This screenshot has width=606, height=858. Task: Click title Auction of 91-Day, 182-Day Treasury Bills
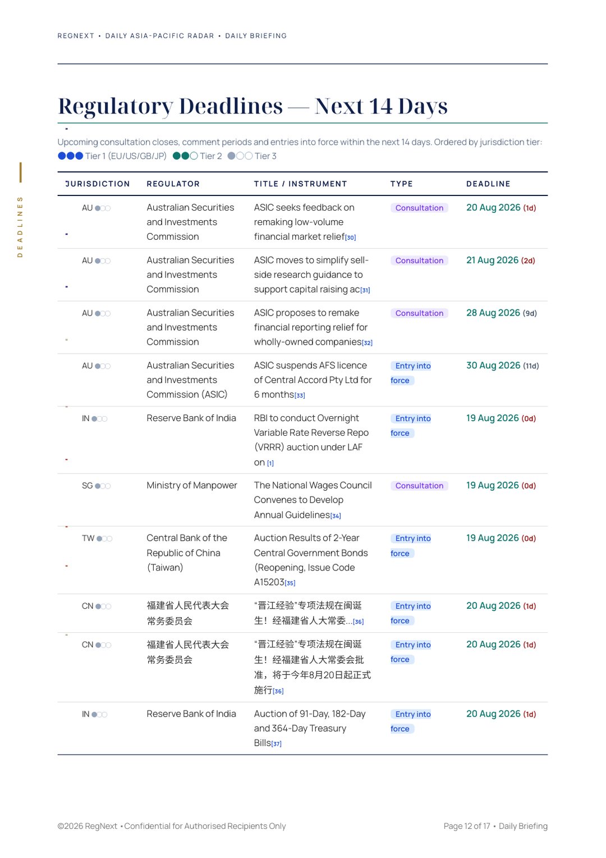tap(310, 729)
